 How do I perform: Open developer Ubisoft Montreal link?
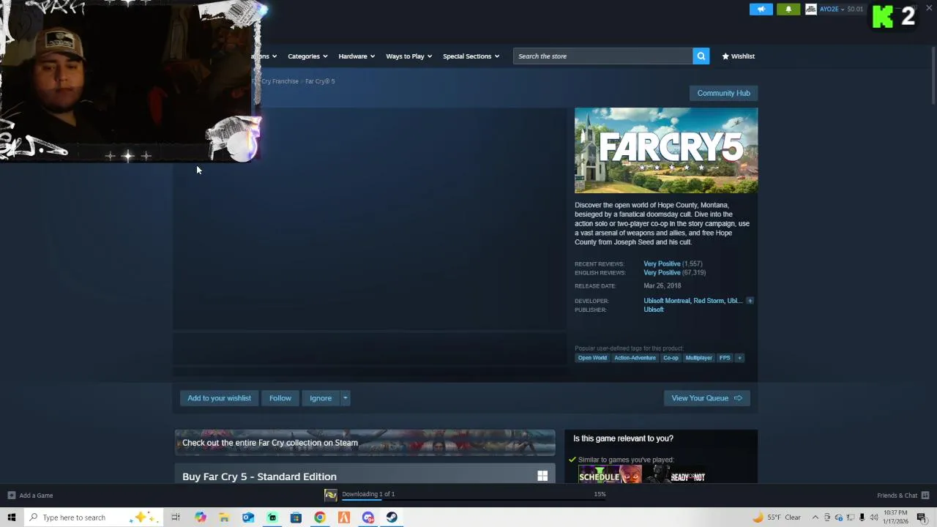(x=666, y=301)
